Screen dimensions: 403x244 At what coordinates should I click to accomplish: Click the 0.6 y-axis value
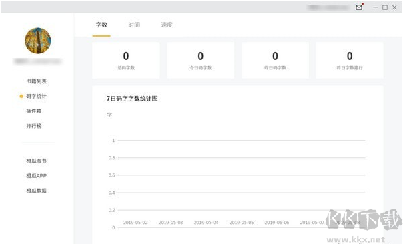pos(112,175)
